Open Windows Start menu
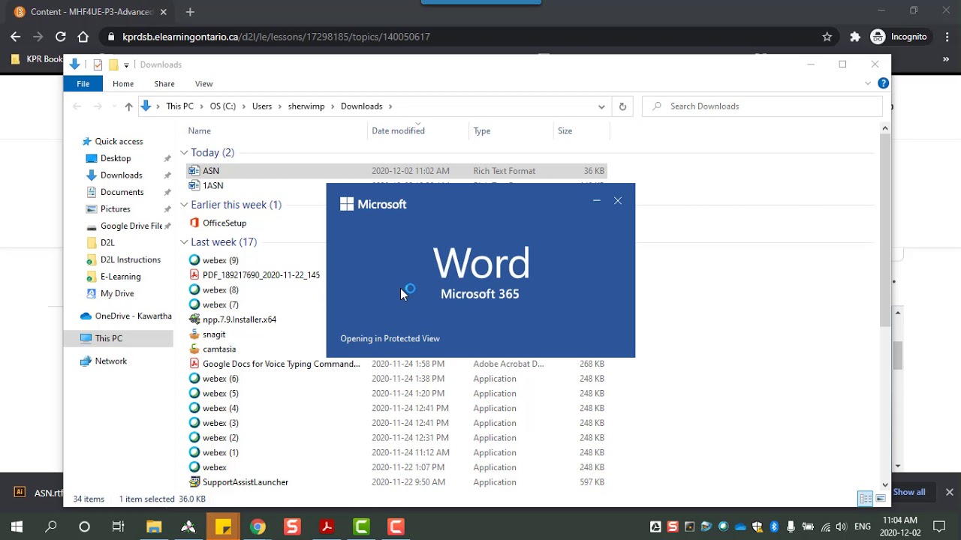961x540 pixels. (17, 526)
